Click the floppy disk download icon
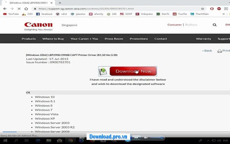The image size is (230, 144). pyautogui.click(x=103, y=71)
